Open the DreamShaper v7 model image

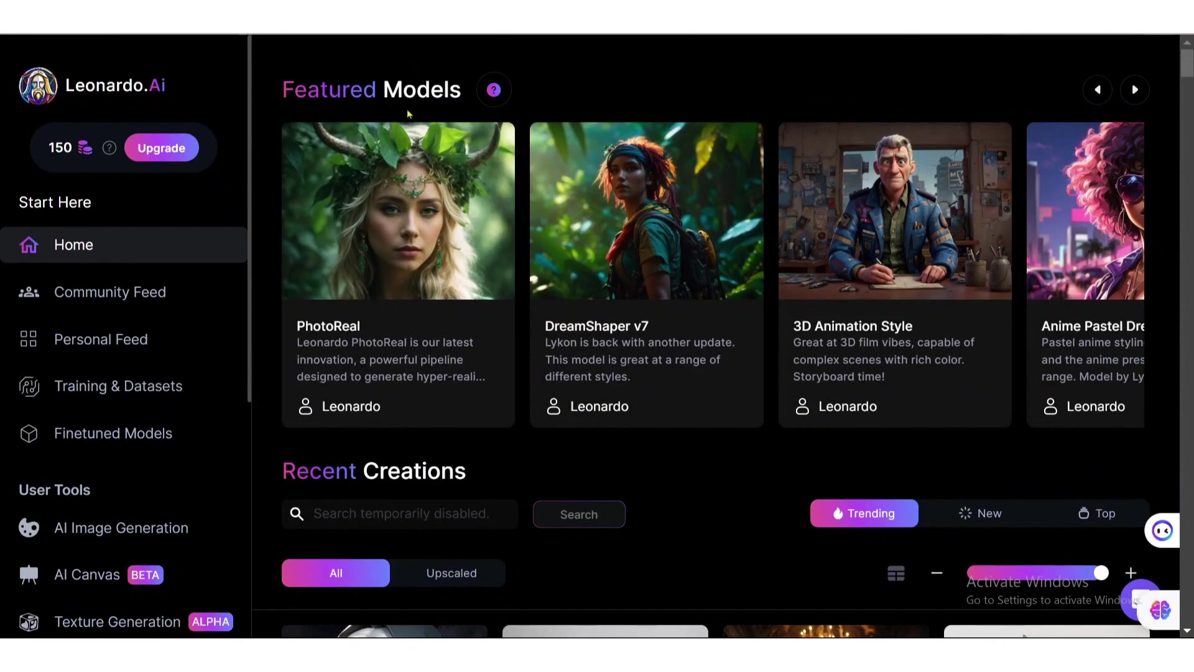(646, 211)
